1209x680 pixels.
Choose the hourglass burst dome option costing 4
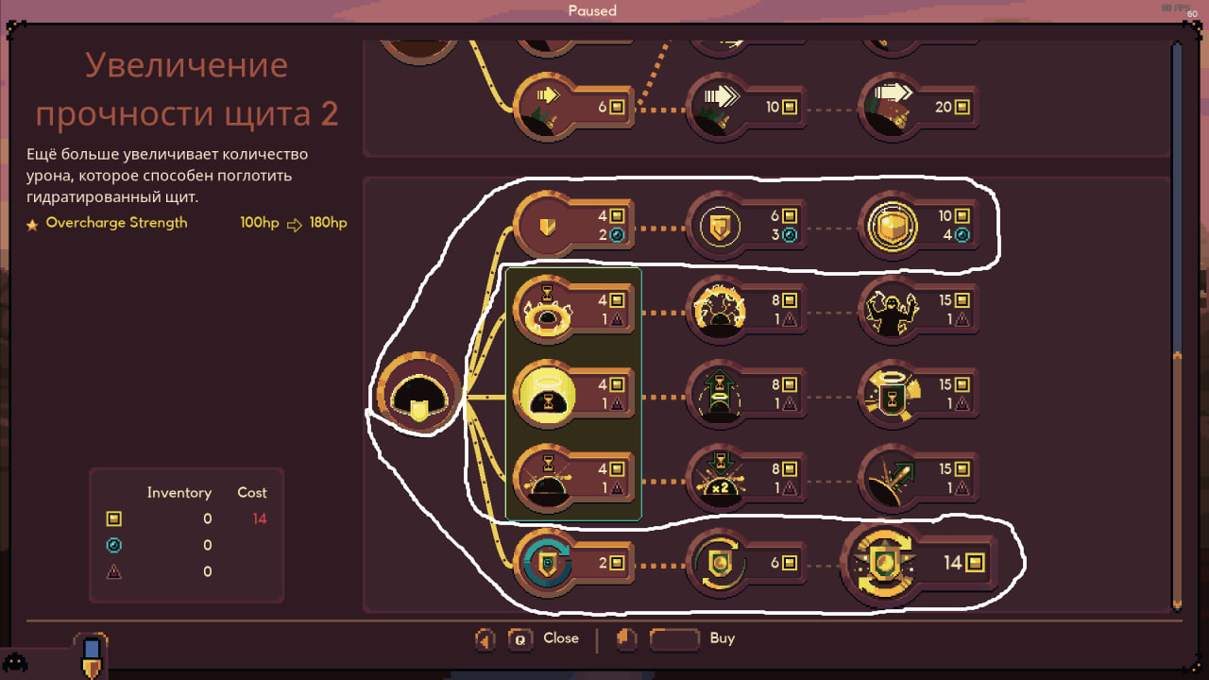tap(573, 478)
